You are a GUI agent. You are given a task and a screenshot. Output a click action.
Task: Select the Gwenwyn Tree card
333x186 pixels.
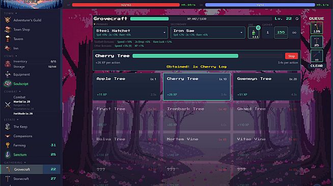pos(267,86)
